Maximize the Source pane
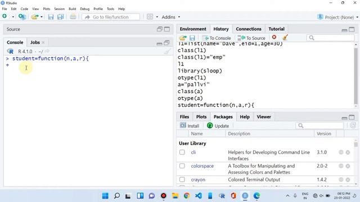 tap(167, 29)
